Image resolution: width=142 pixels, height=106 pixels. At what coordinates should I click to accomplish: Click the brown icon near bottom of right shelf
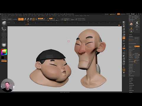pyautogui.click(x=124, y=70)
